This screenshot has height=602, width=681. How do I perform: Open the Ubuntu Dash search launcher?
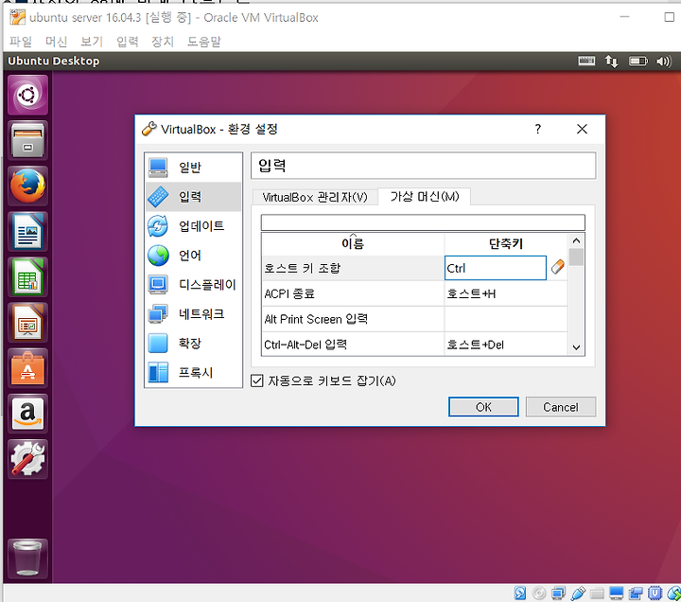click(27, 95)
